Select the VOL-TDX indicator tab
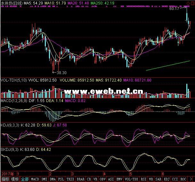 [132, 179]
